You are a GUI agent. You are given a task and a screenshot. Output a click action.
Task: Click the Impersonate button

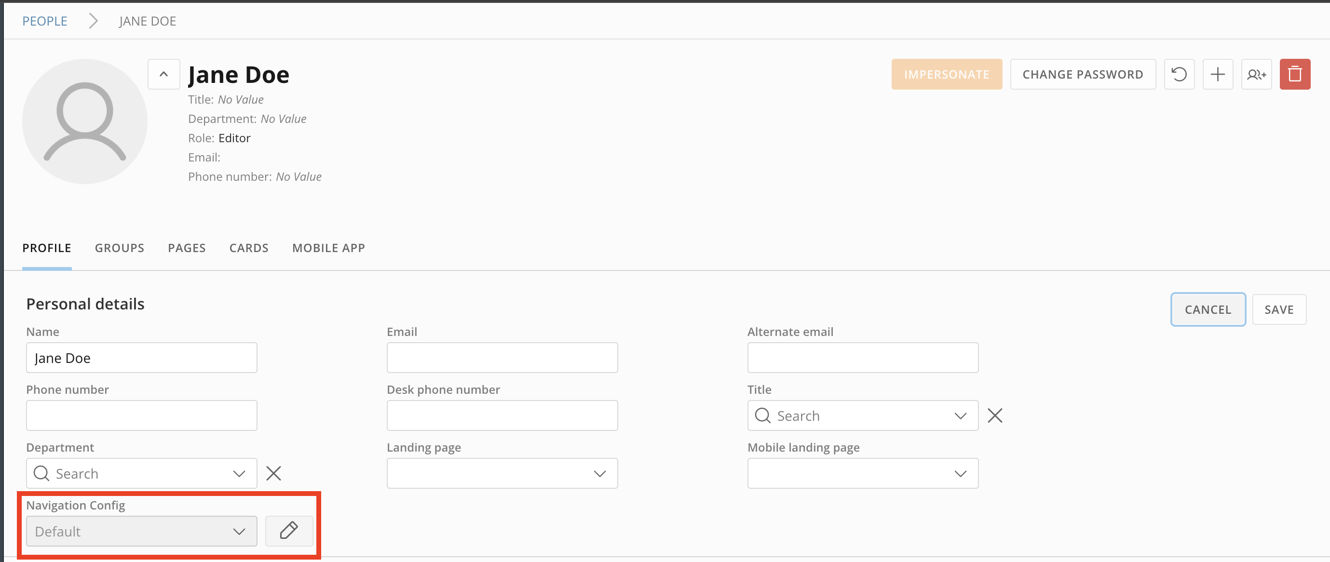pyautogui.click(x=947, y=74)
